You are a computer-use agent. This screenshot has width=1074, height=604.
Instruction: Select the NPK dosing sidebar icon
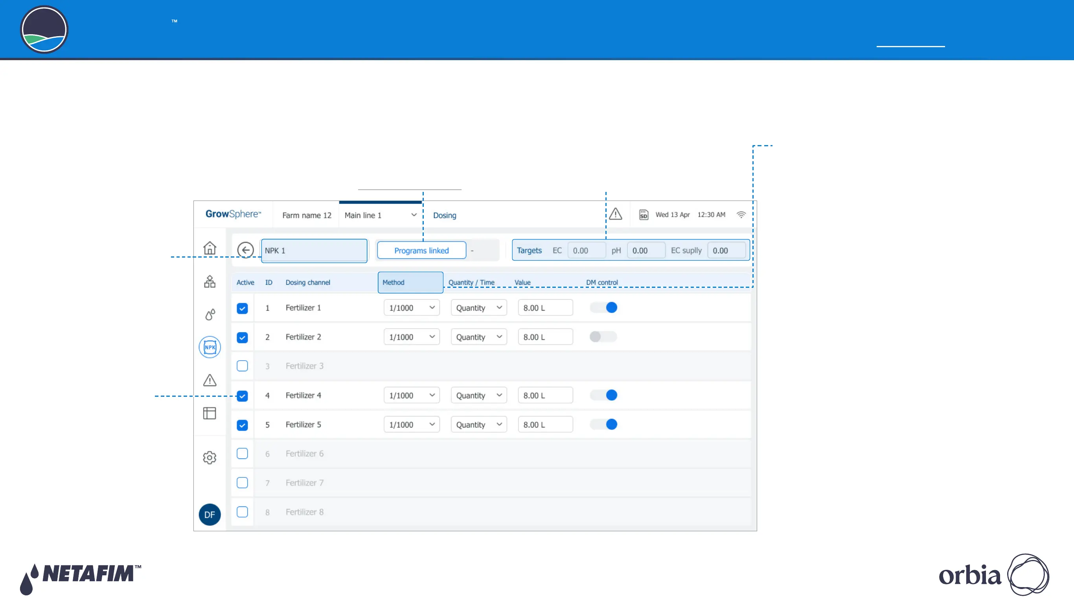coord(210,347)
